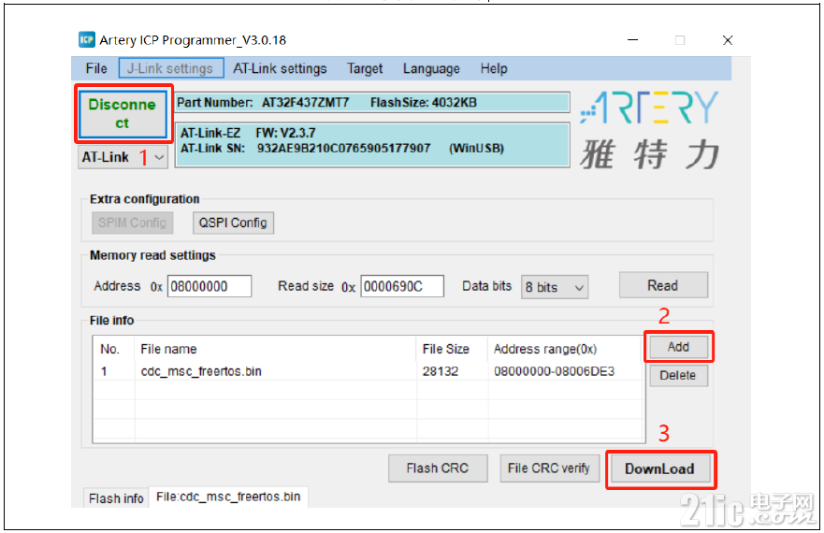Open the J-Link settings menu
This screenshot has width=824, height=533.
point(171,69)
